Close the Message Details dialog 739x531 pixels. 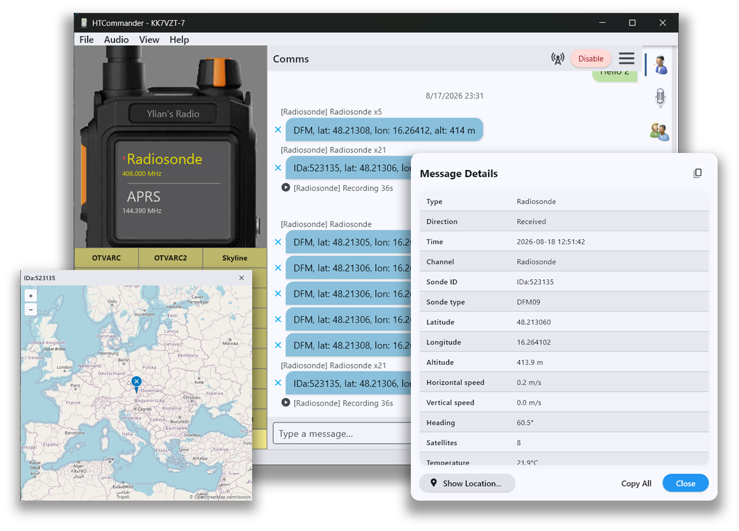click(x=685, y=483)
